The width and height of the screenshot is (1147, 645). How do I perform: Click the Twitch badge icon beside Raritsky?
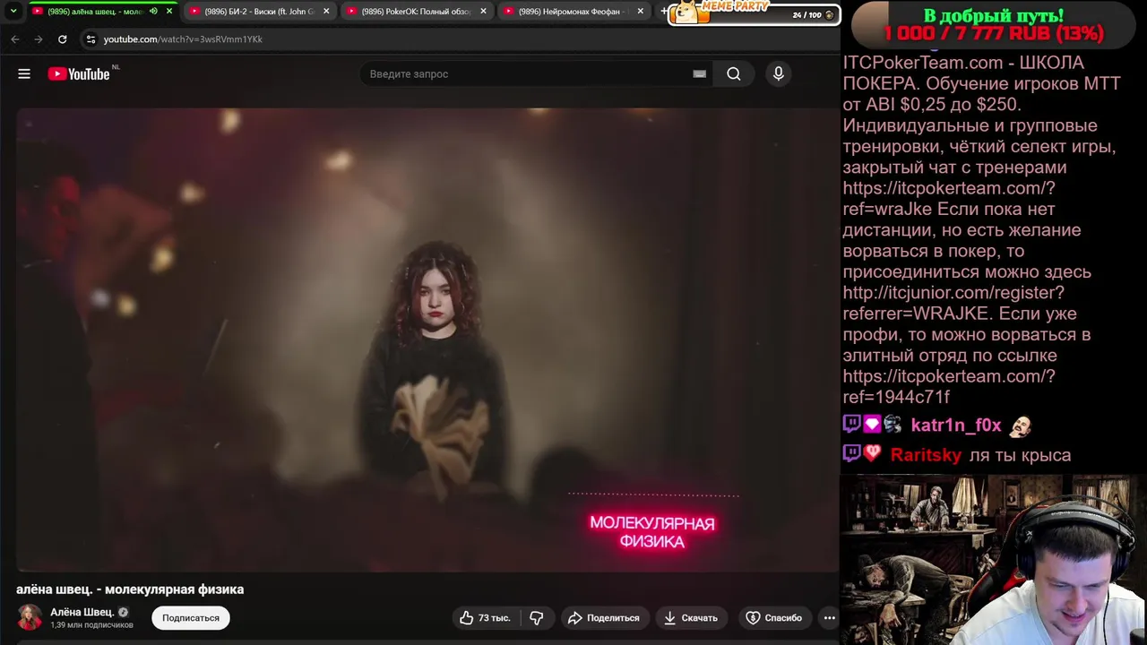coord(851,454)
